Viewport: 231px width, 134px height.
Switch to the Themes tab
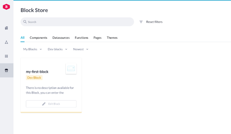[112, 38]
